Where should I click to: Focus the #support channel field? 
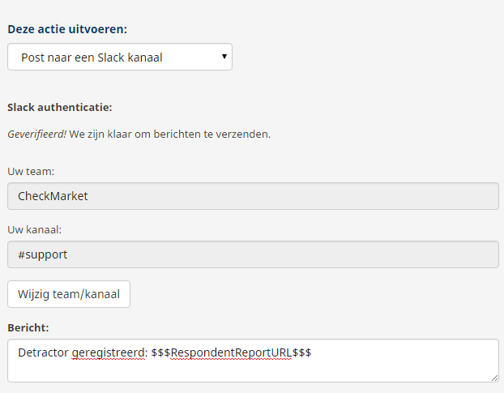253,254
